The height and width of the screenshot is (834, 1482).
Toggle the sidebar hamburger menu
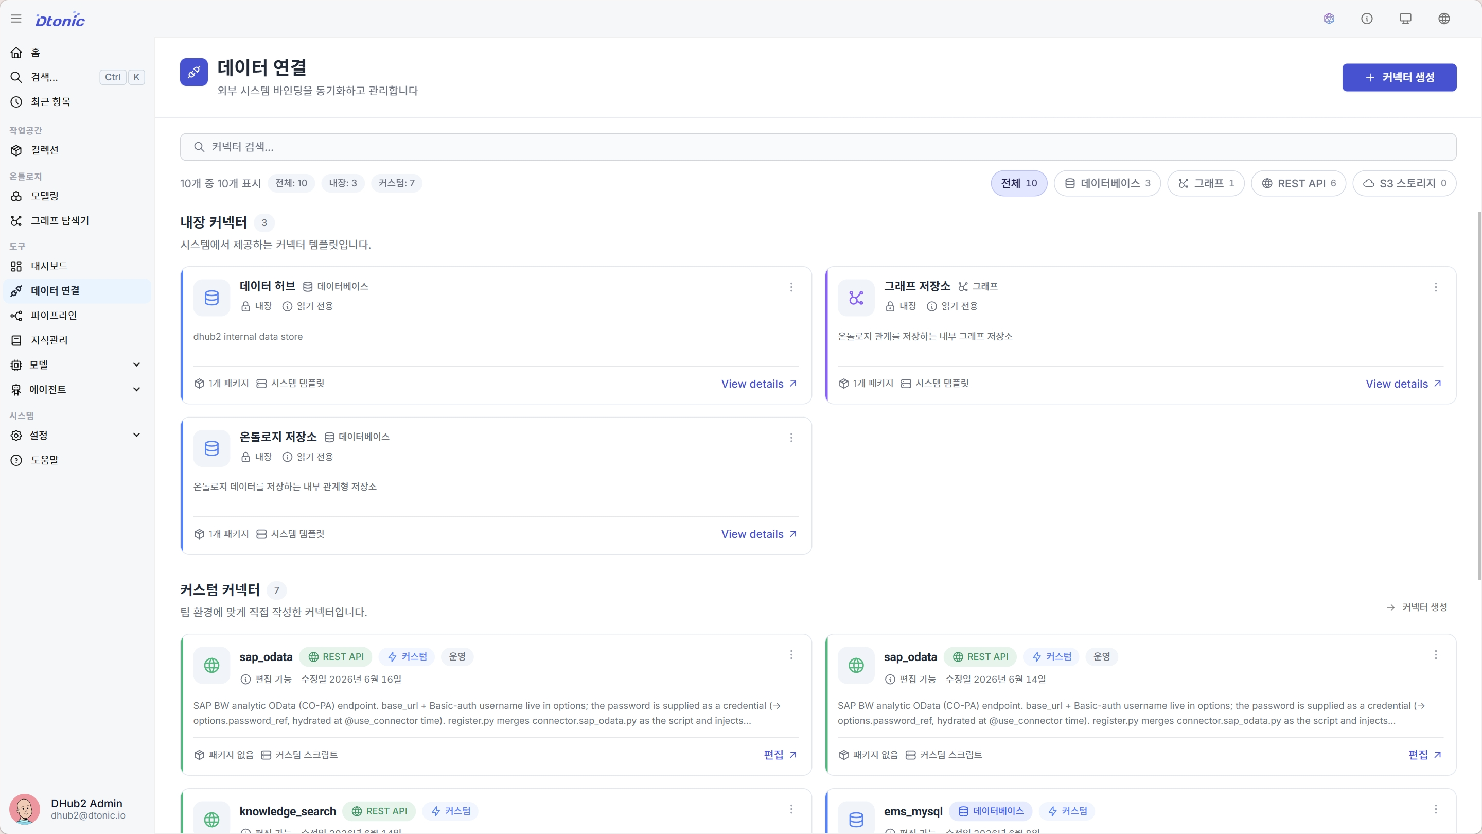pos(16,19)
